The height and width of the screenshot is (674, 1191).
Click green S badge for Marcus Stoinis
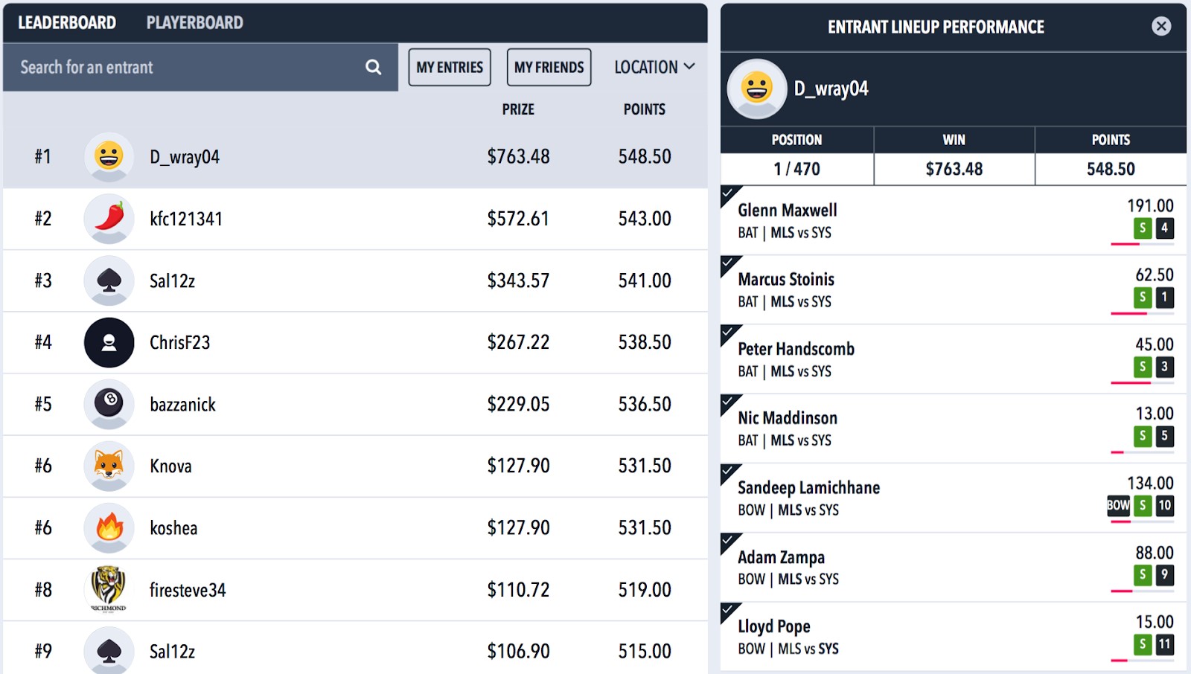[1143, 298]
